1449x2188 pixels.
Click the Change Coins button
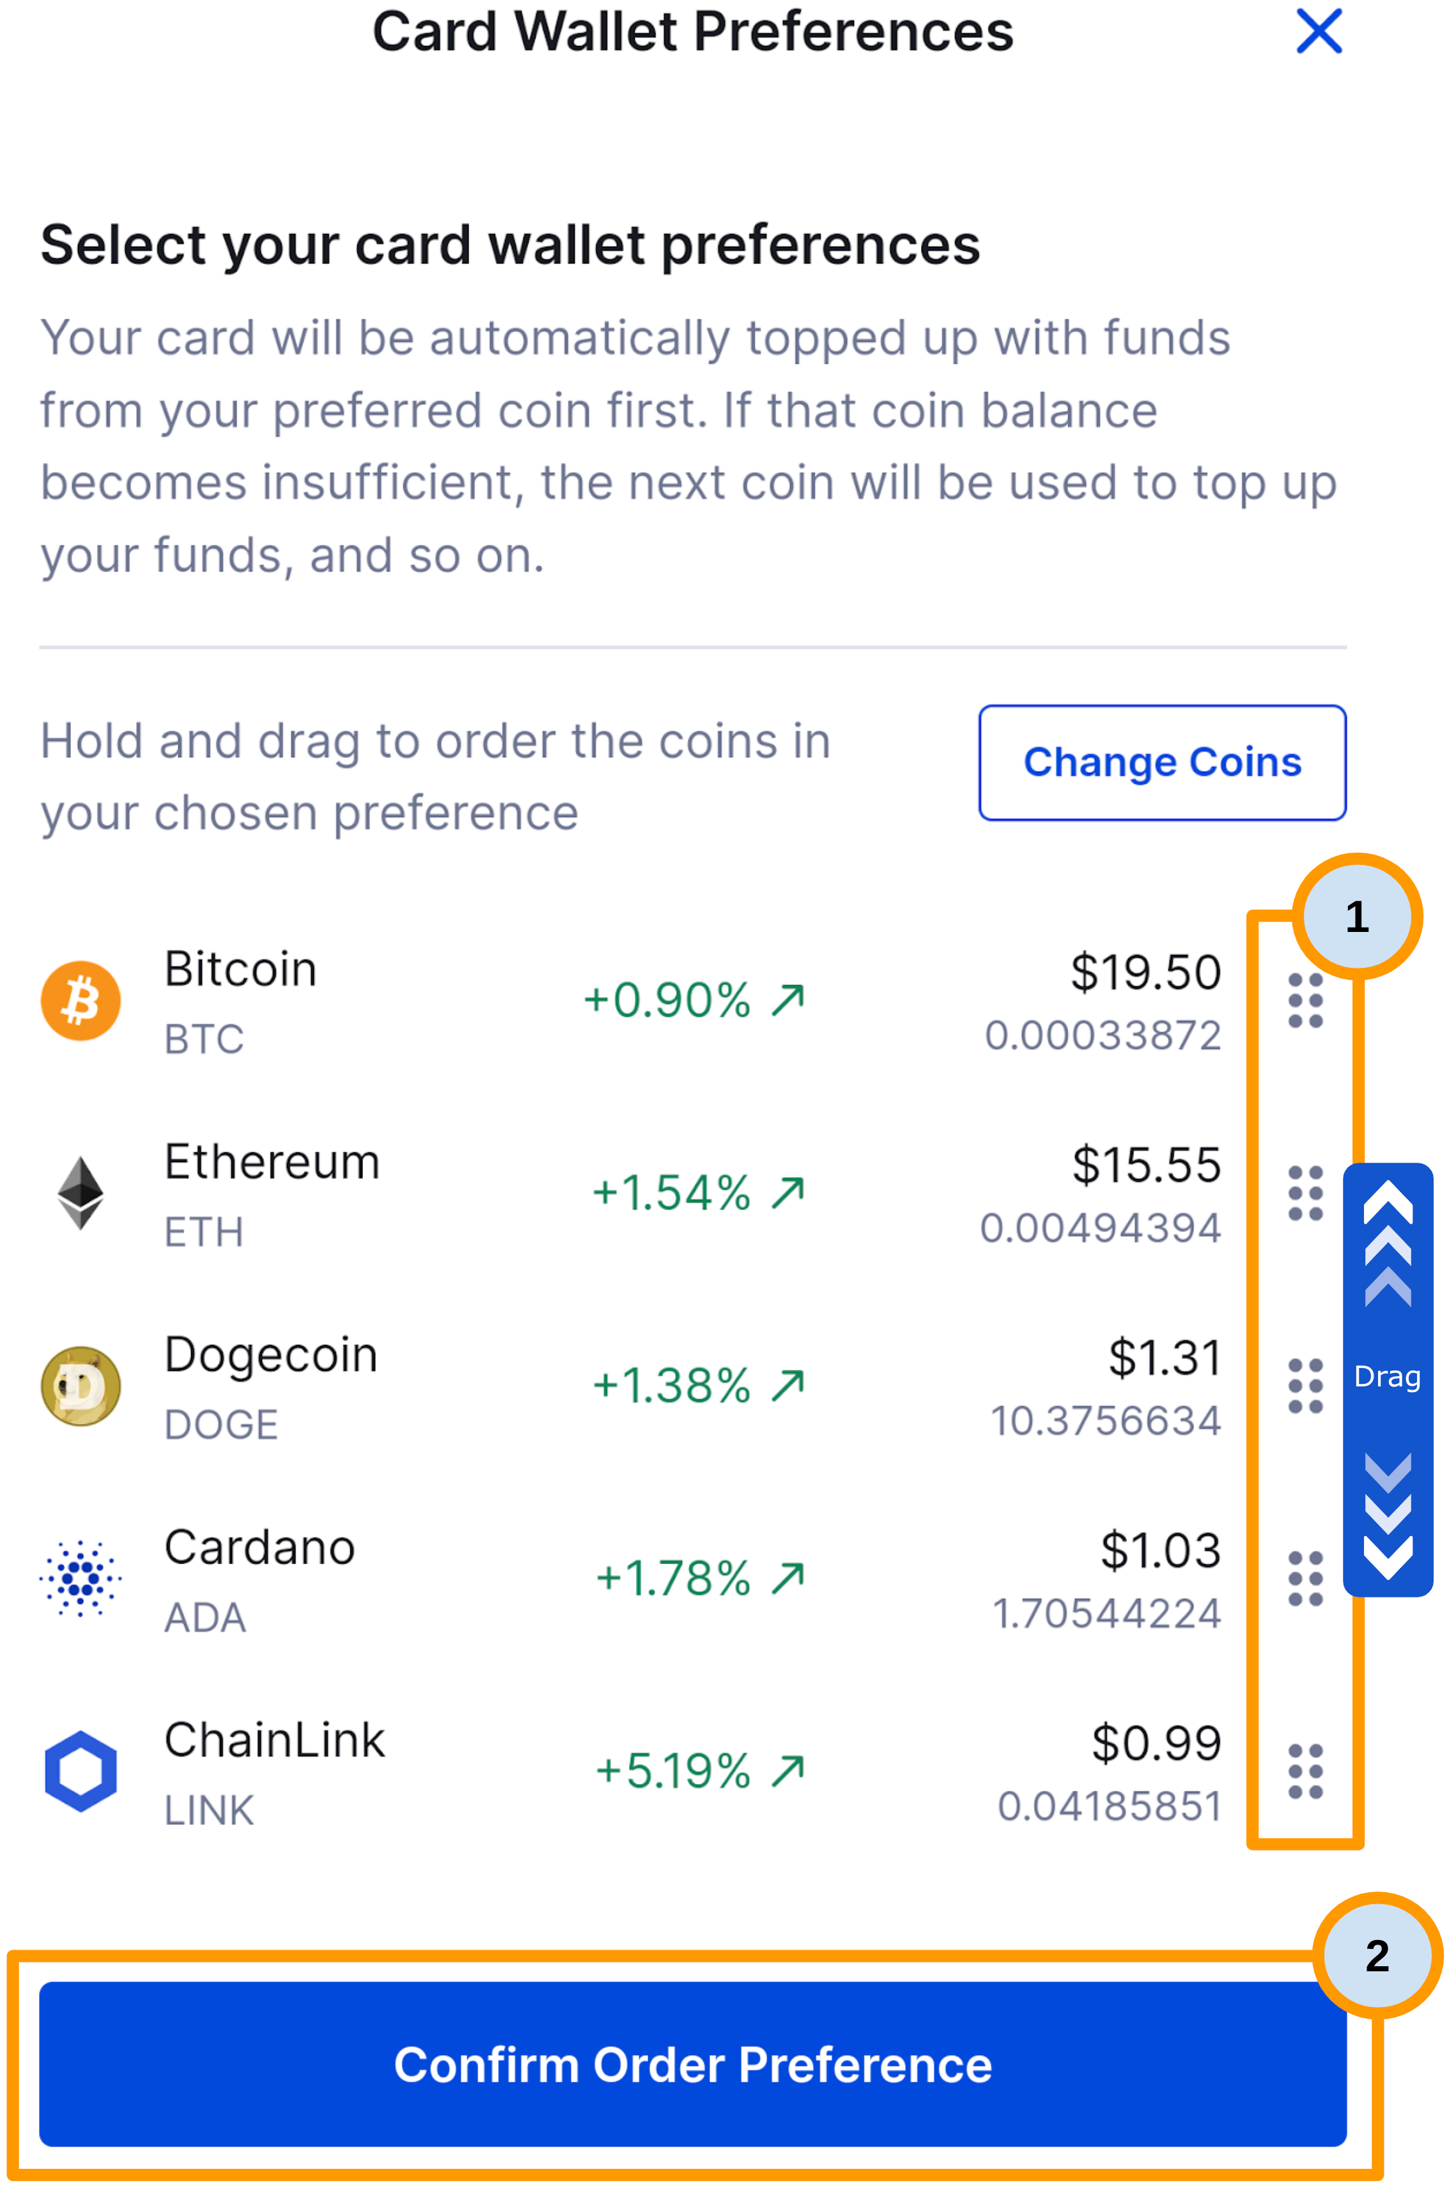click(x=1161, y=763)
